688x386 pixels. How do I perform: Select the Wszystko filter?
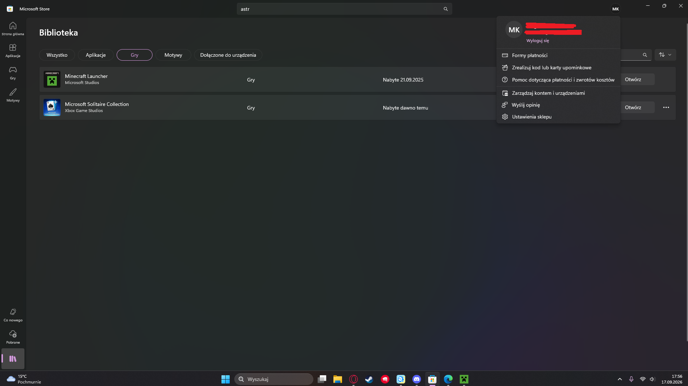[x=57, y=55]
